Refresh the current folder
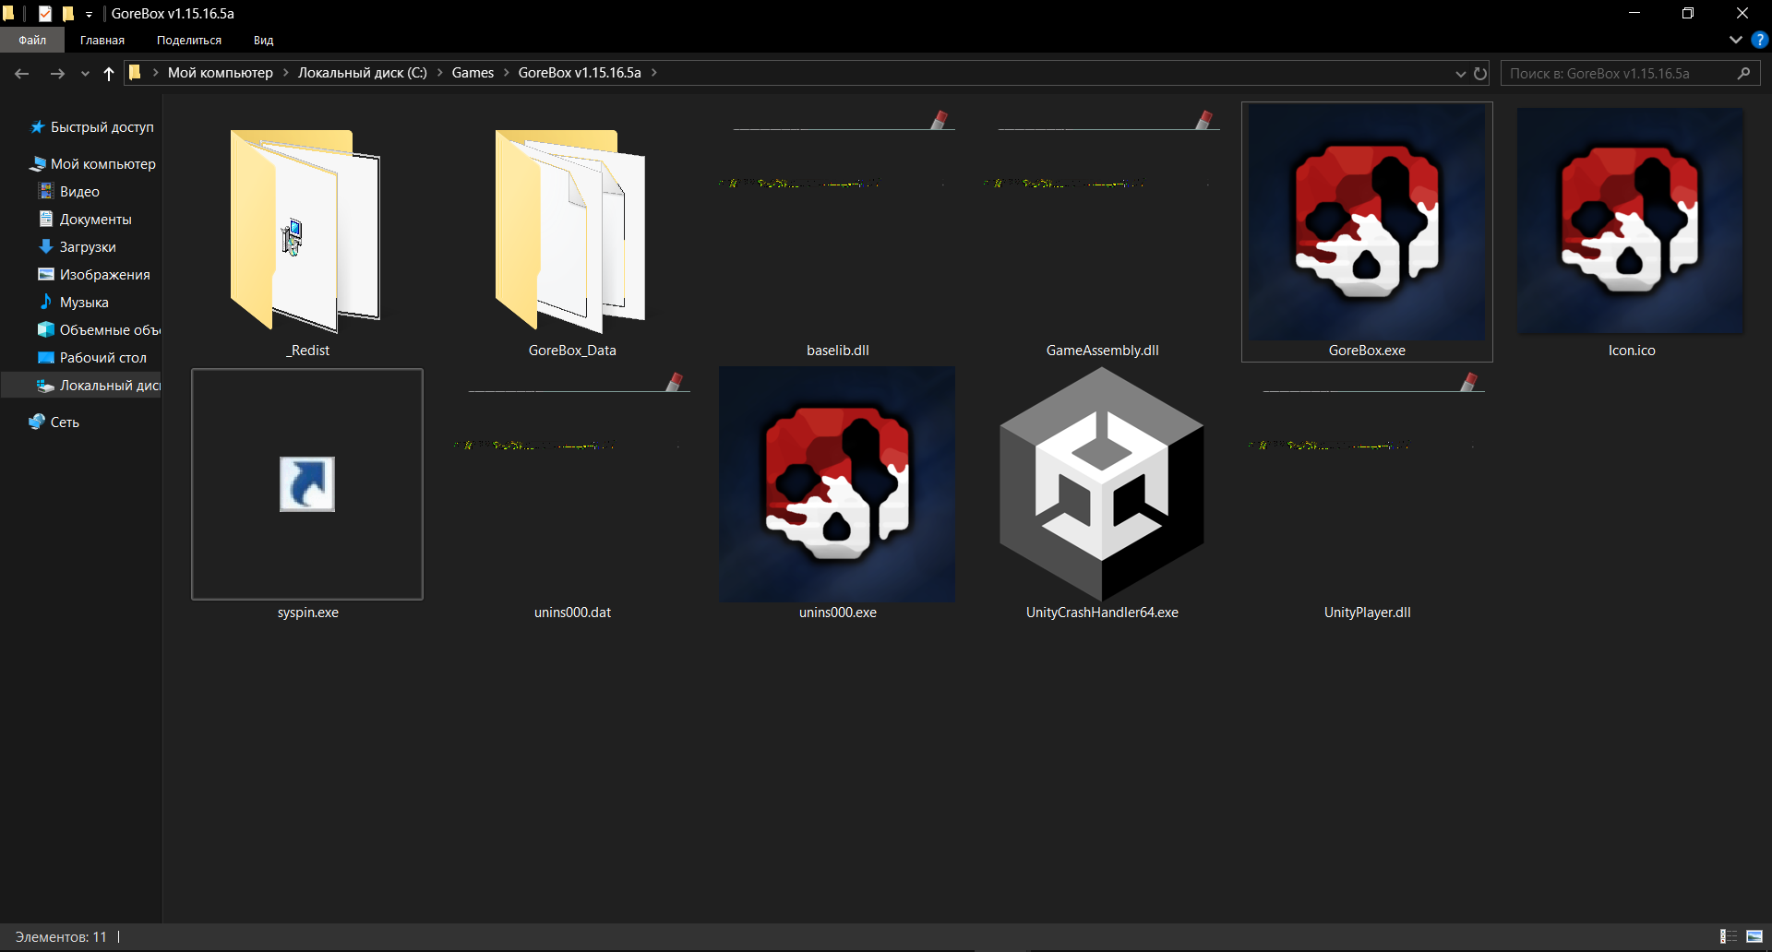1772x952 pixels. coord(1480,73)
